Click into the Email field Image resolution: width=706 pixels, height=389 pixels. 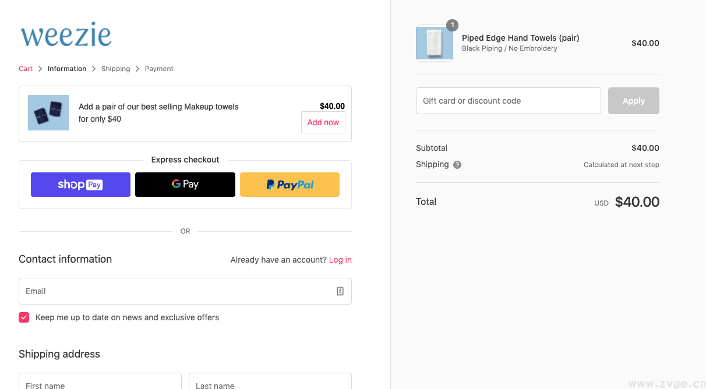pyautogui.click(x=175, y=291)
